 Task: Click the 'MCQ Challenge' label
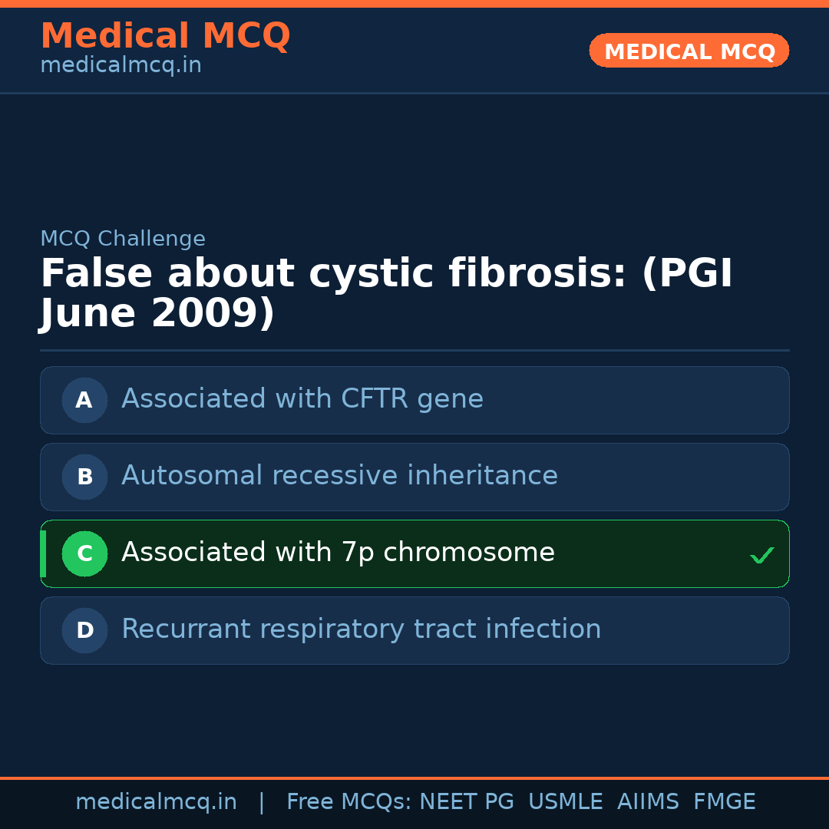point(123,239)
